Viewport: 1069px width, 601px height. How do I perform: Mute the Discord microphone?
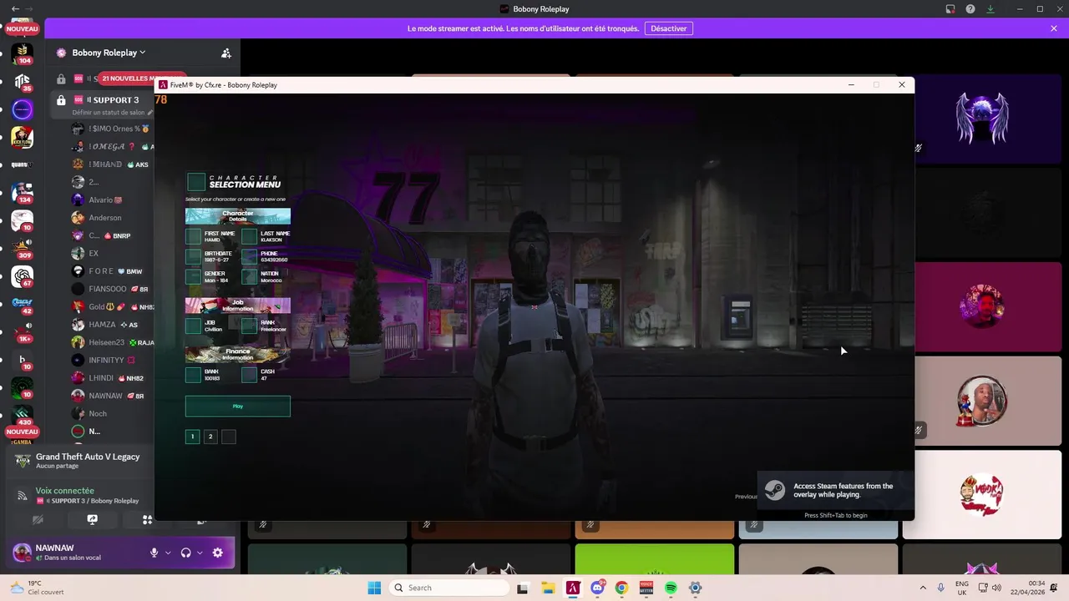pyautogui.click(x=154, y=553)
